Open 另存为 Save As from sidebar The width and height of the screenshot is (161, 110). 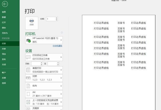[5, 33]
